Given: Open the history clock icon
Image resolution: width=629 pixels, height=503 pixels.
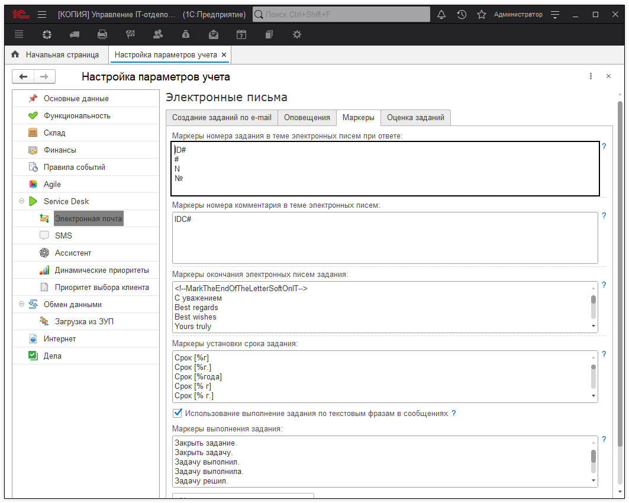Looking at the screenshot, I should 462,14.
